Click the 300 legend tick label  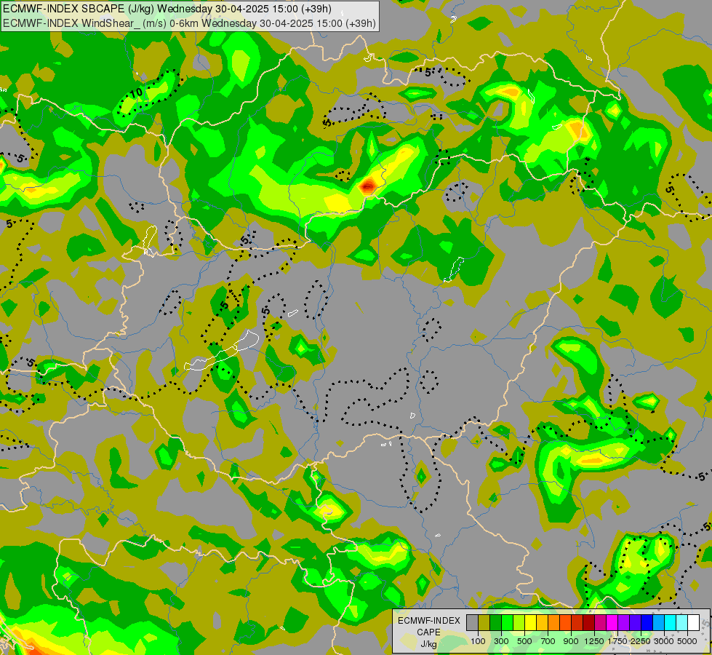click(501, 641)
